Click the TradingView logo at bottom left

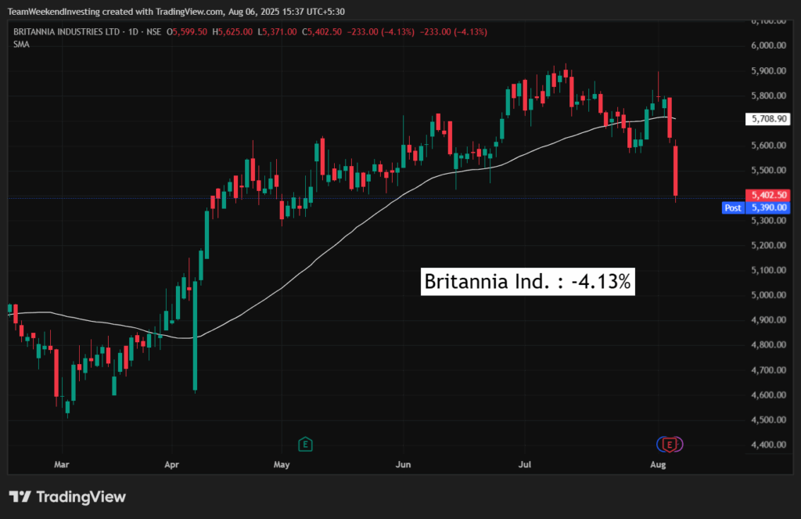coord(67,497)
